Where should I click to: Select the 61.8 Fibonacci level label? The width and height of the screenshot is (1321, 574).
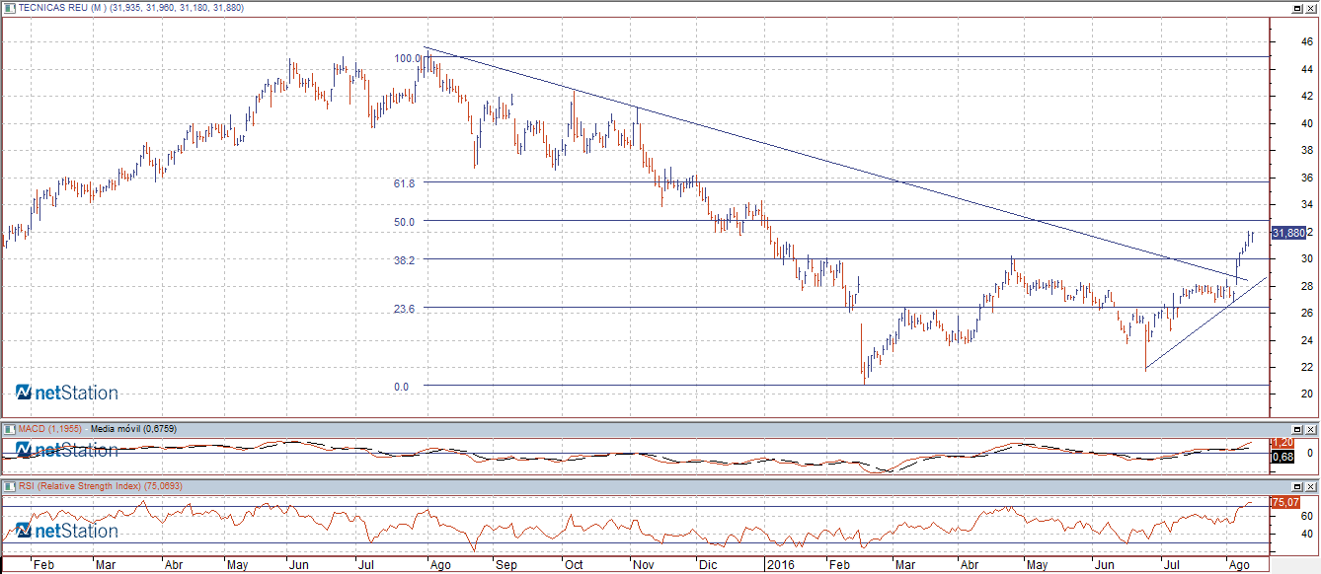point(406,183)
